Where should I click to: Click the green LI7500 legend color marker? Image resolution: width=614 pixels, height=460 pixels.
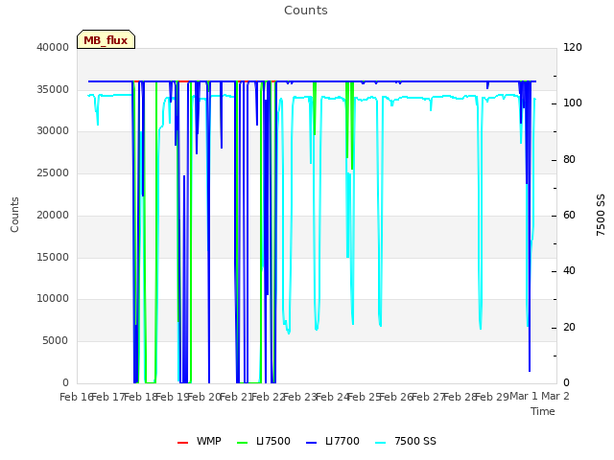(x=243, y=443)
